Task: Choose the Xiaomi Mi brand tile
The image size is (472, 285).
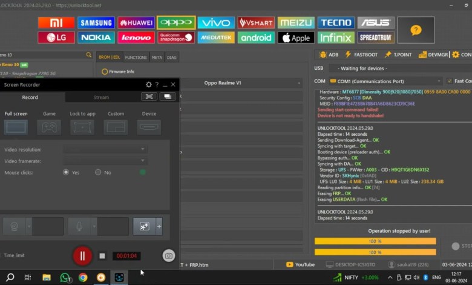Action: (56, 22)
